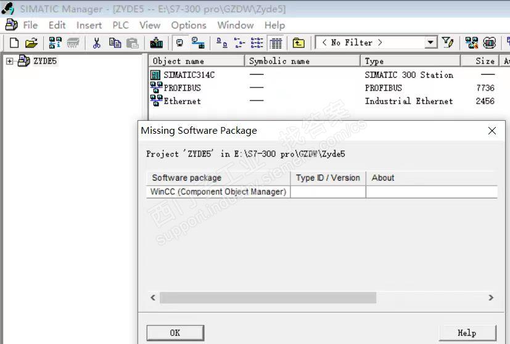Paste with the clipboard toolbar icon
This screenshot has height=344, width=510.
[x=133, y=43]
